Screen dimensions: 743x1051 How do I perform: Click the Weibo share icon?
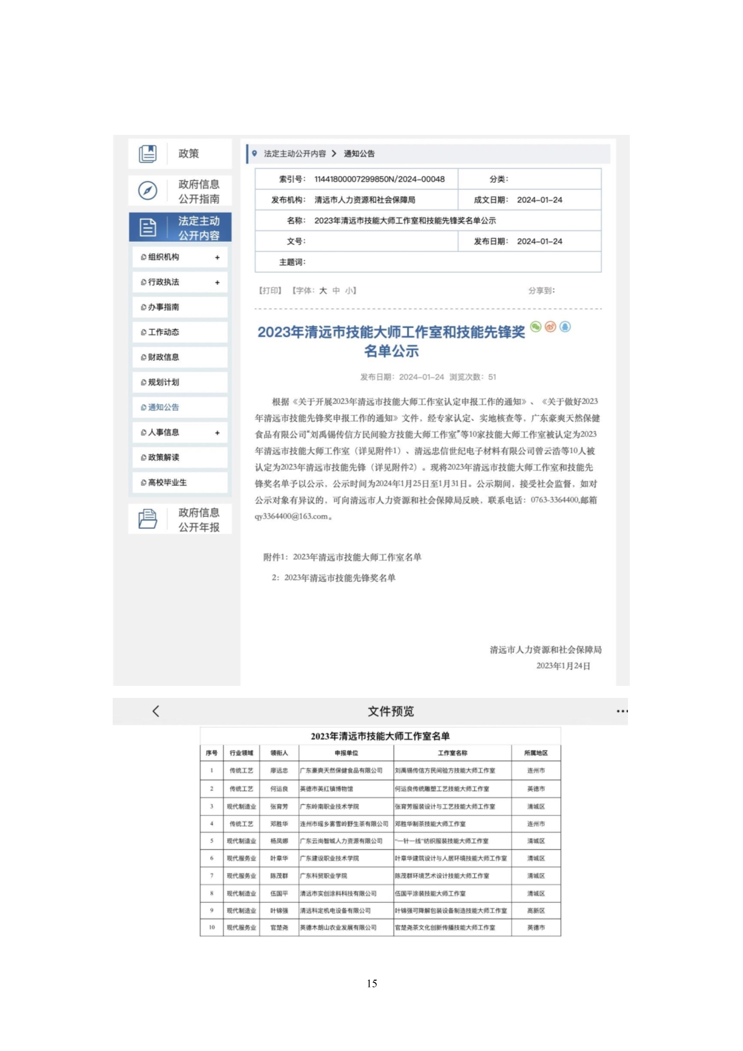550,327
